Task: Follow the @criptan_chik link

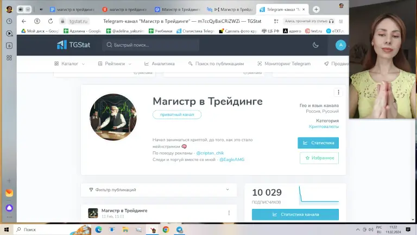Action: click(x=210, y=153)
